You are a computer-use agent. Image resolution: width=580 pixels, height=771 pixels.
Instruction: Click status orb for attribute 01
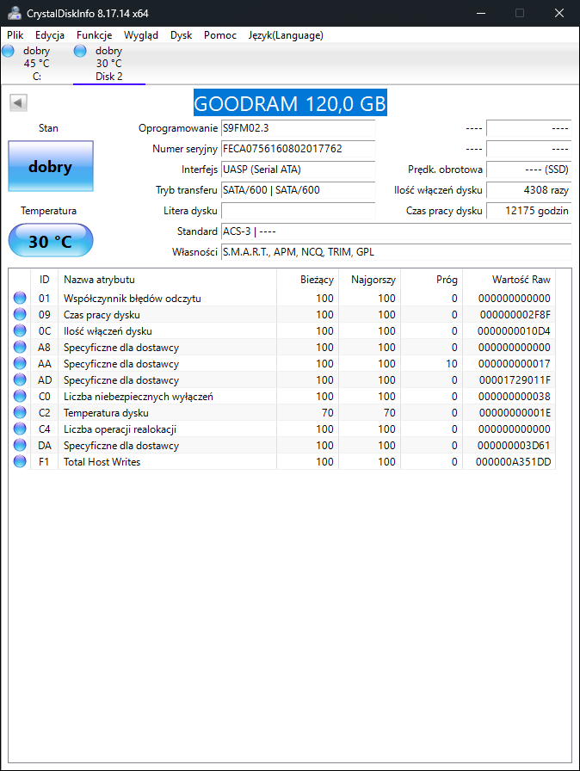20,298
